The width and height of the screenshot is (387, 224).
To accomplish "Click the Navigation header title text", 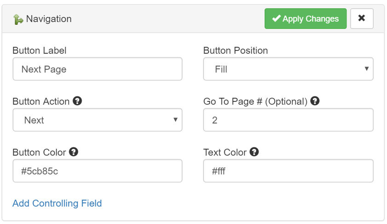I will (49, 19).
